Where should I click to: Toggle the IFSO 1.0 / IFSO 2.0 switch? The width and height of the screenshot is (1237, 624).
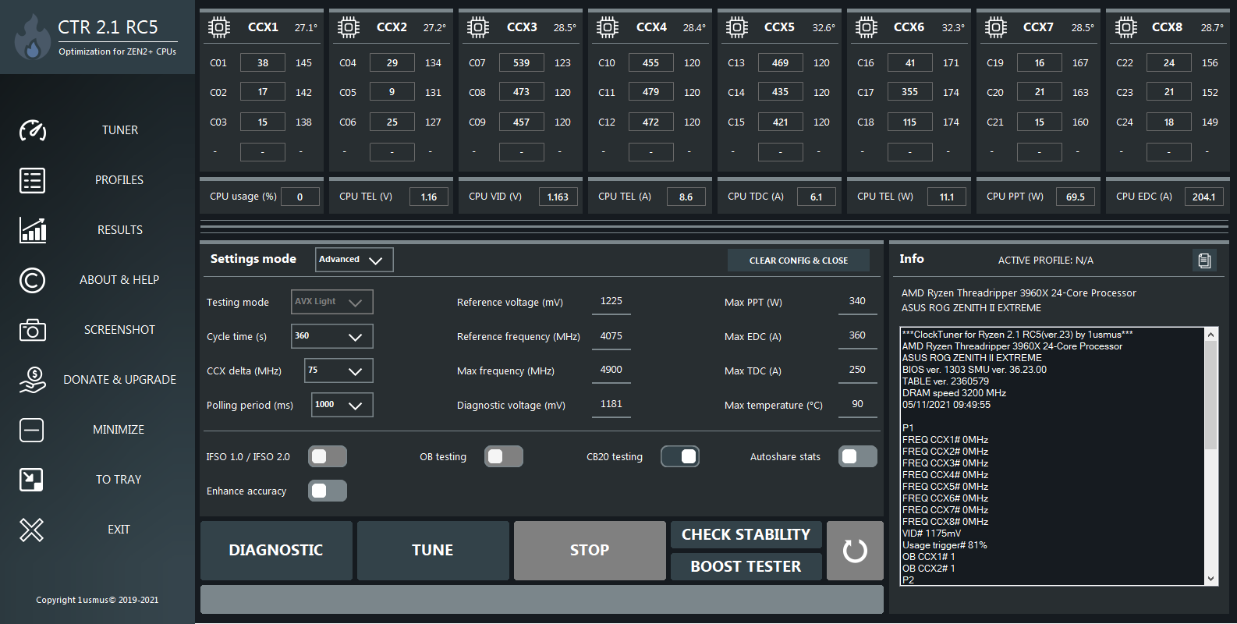(328, 456)
